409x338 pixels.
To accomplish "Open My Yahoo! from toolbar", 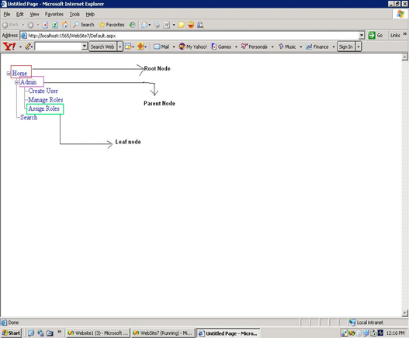I will pyautogui.click(x=192, y=47).
